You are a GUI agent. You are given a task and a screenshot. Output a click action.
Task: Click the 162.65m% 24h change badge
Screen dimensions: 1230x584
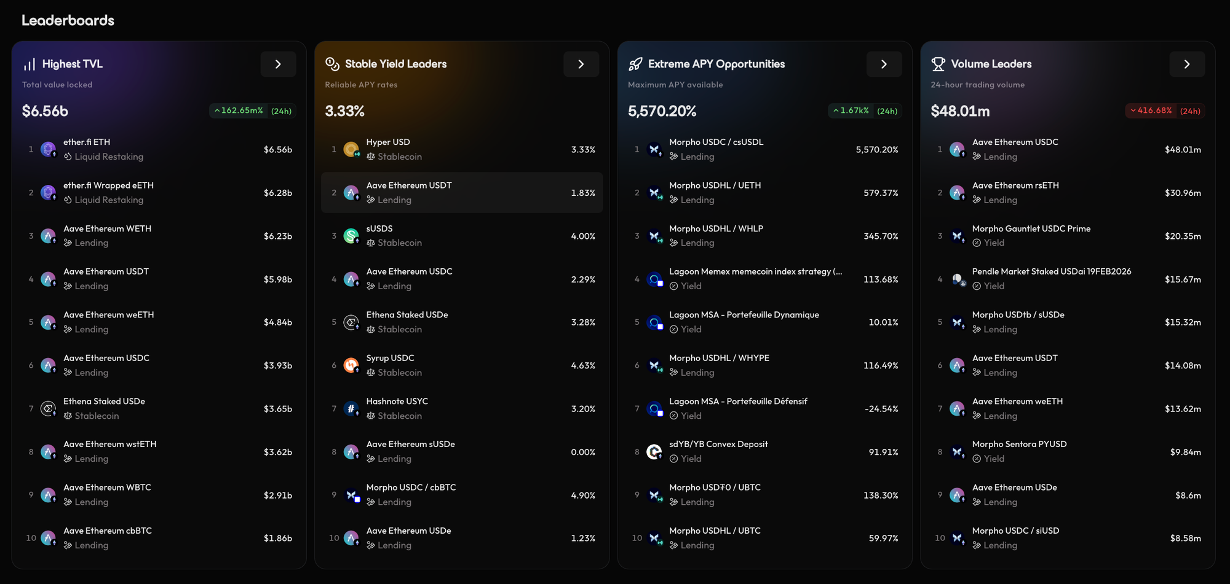(x=252, y=111)
